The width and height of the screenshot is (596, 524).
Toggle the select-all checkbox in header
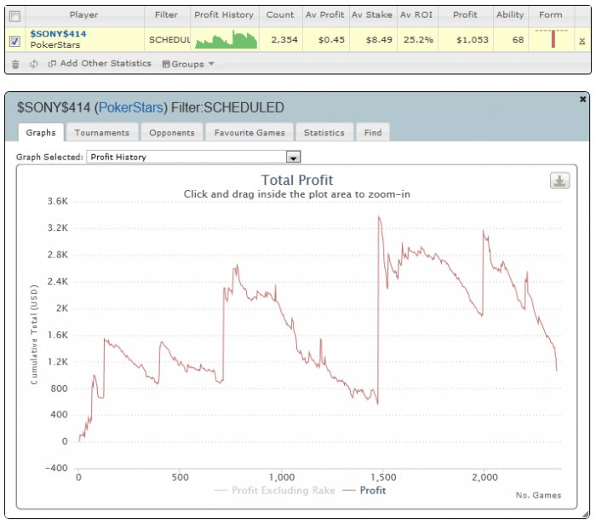(x=14, y=16)
